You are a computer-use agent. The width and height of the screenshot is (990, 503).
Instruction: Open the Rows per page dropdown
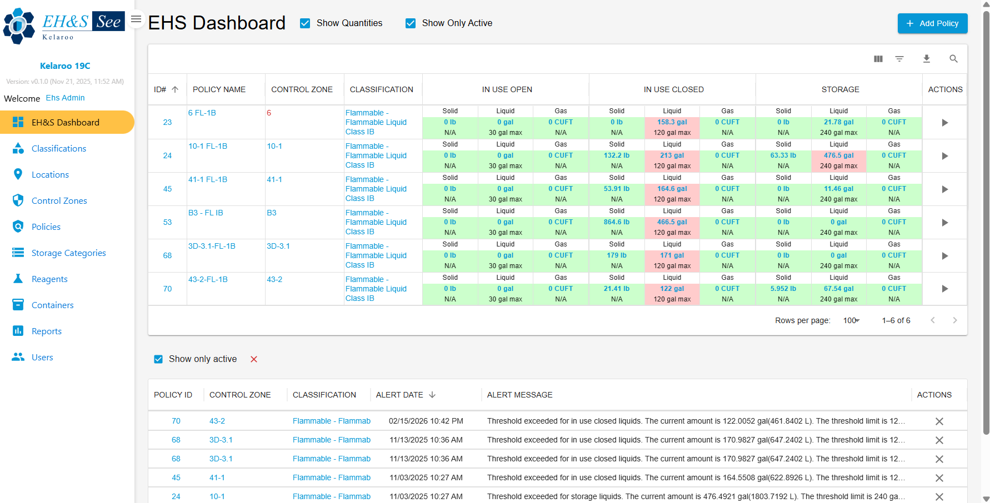(x=851, y=320)
